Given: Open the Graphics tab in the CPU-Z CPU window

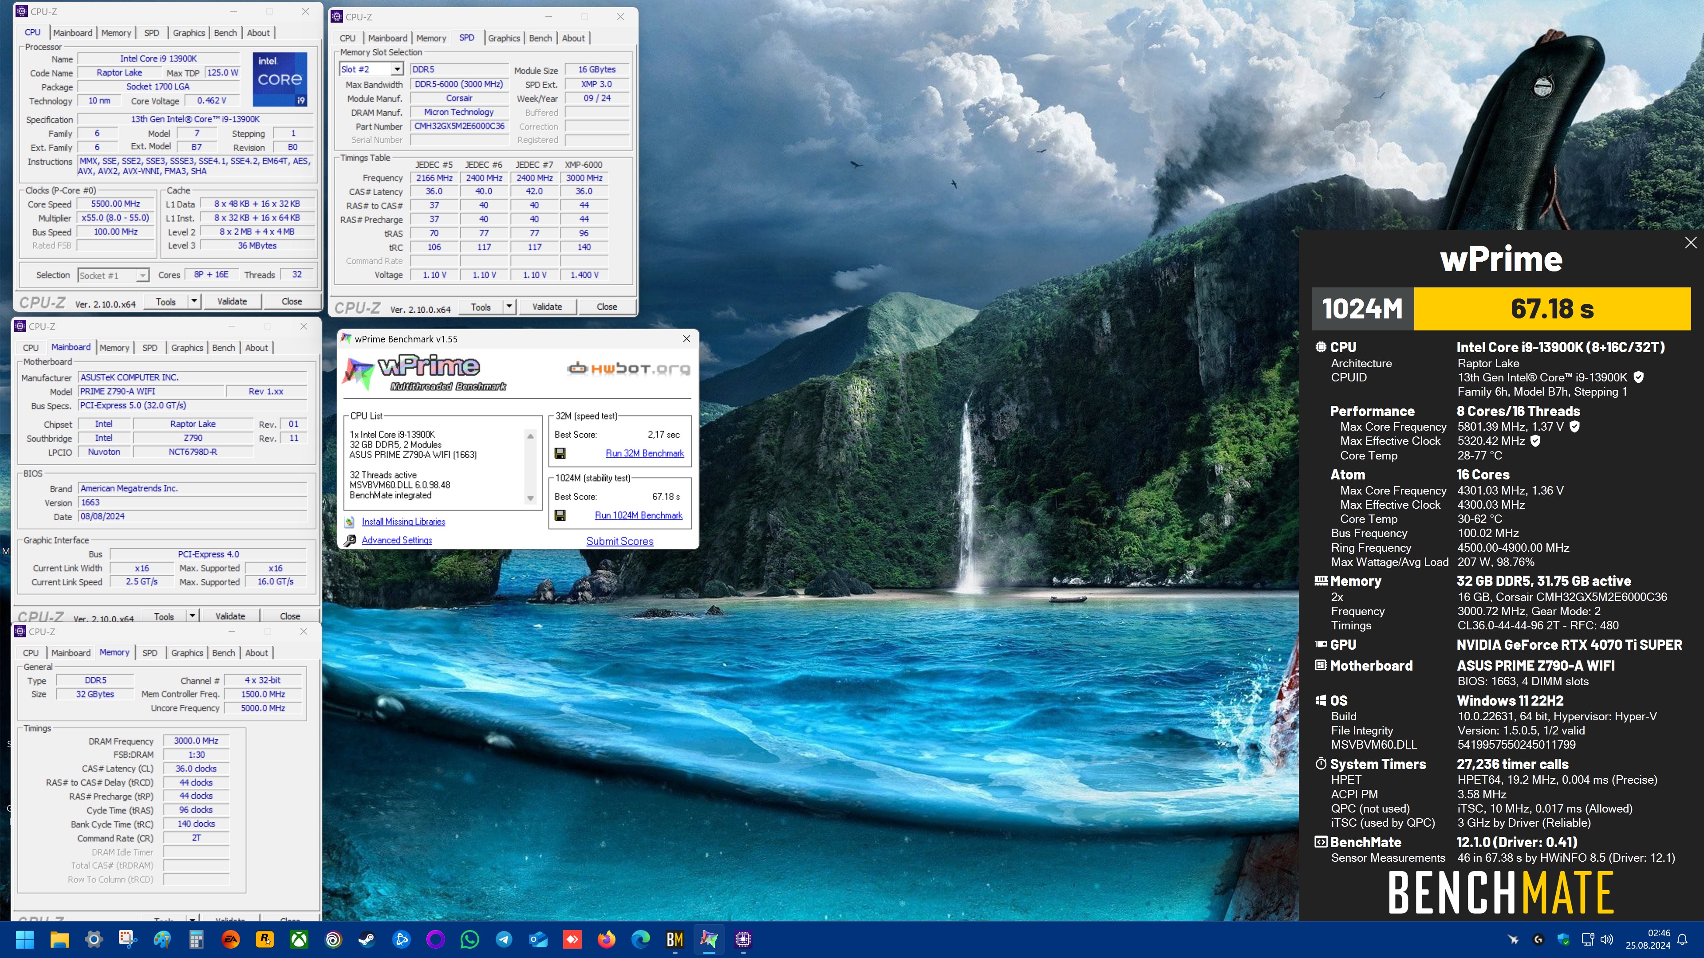Looking at the screenshot, I should tap(189, 33).
